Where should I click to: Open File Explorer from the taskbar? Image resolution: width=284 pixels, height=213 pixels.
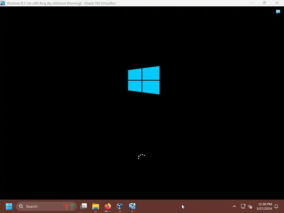(96, 206)
